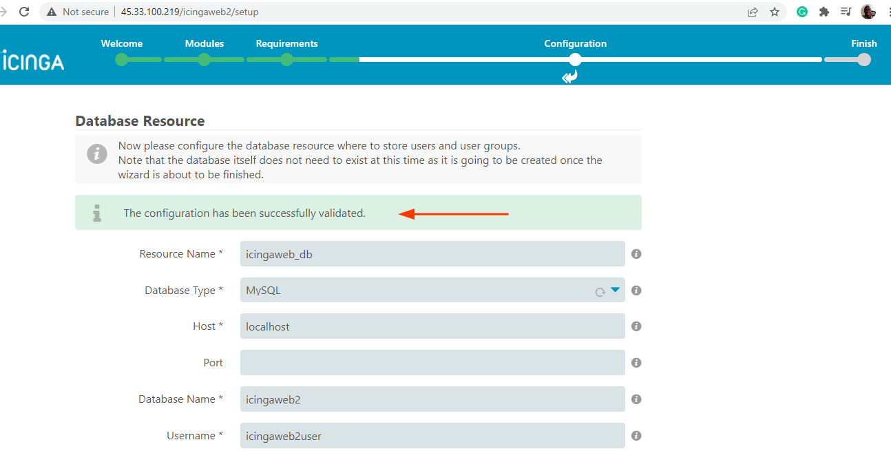Click info icon beside Host field
The width and height of the screenshot is (891, 451).
pyautogui.click(x=636, y=326)
